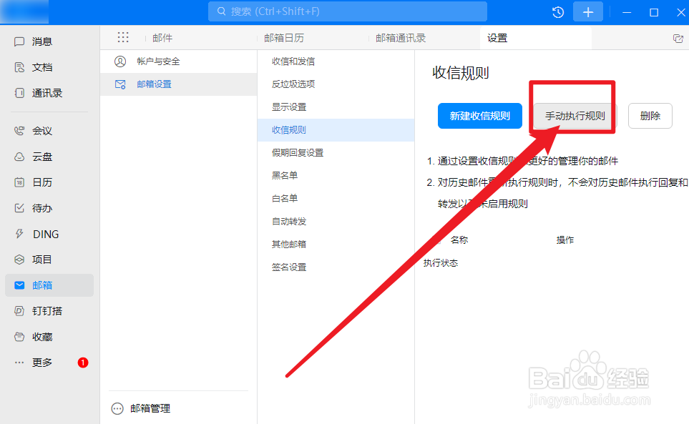
Task: Switch to the 邮箱通讯录 tab
Action: [400, 37]
